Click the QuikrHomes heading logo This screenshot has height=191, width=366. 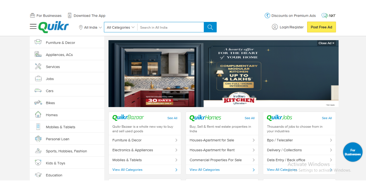[205, 118]
